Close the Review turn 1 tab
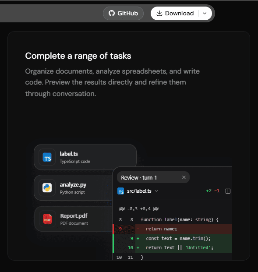Screen dimensions: 258x272 point(184,177)
